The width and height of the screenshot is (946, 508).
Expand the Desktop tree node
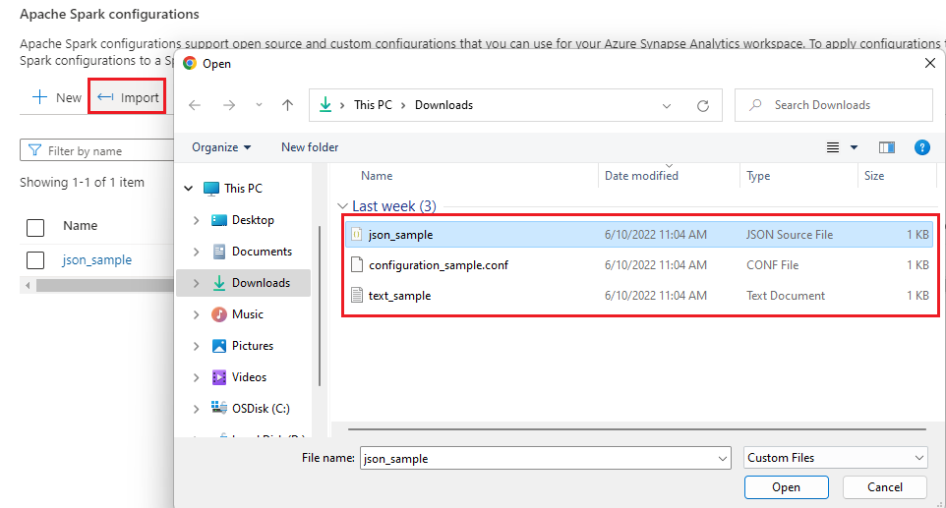point(197,220)
